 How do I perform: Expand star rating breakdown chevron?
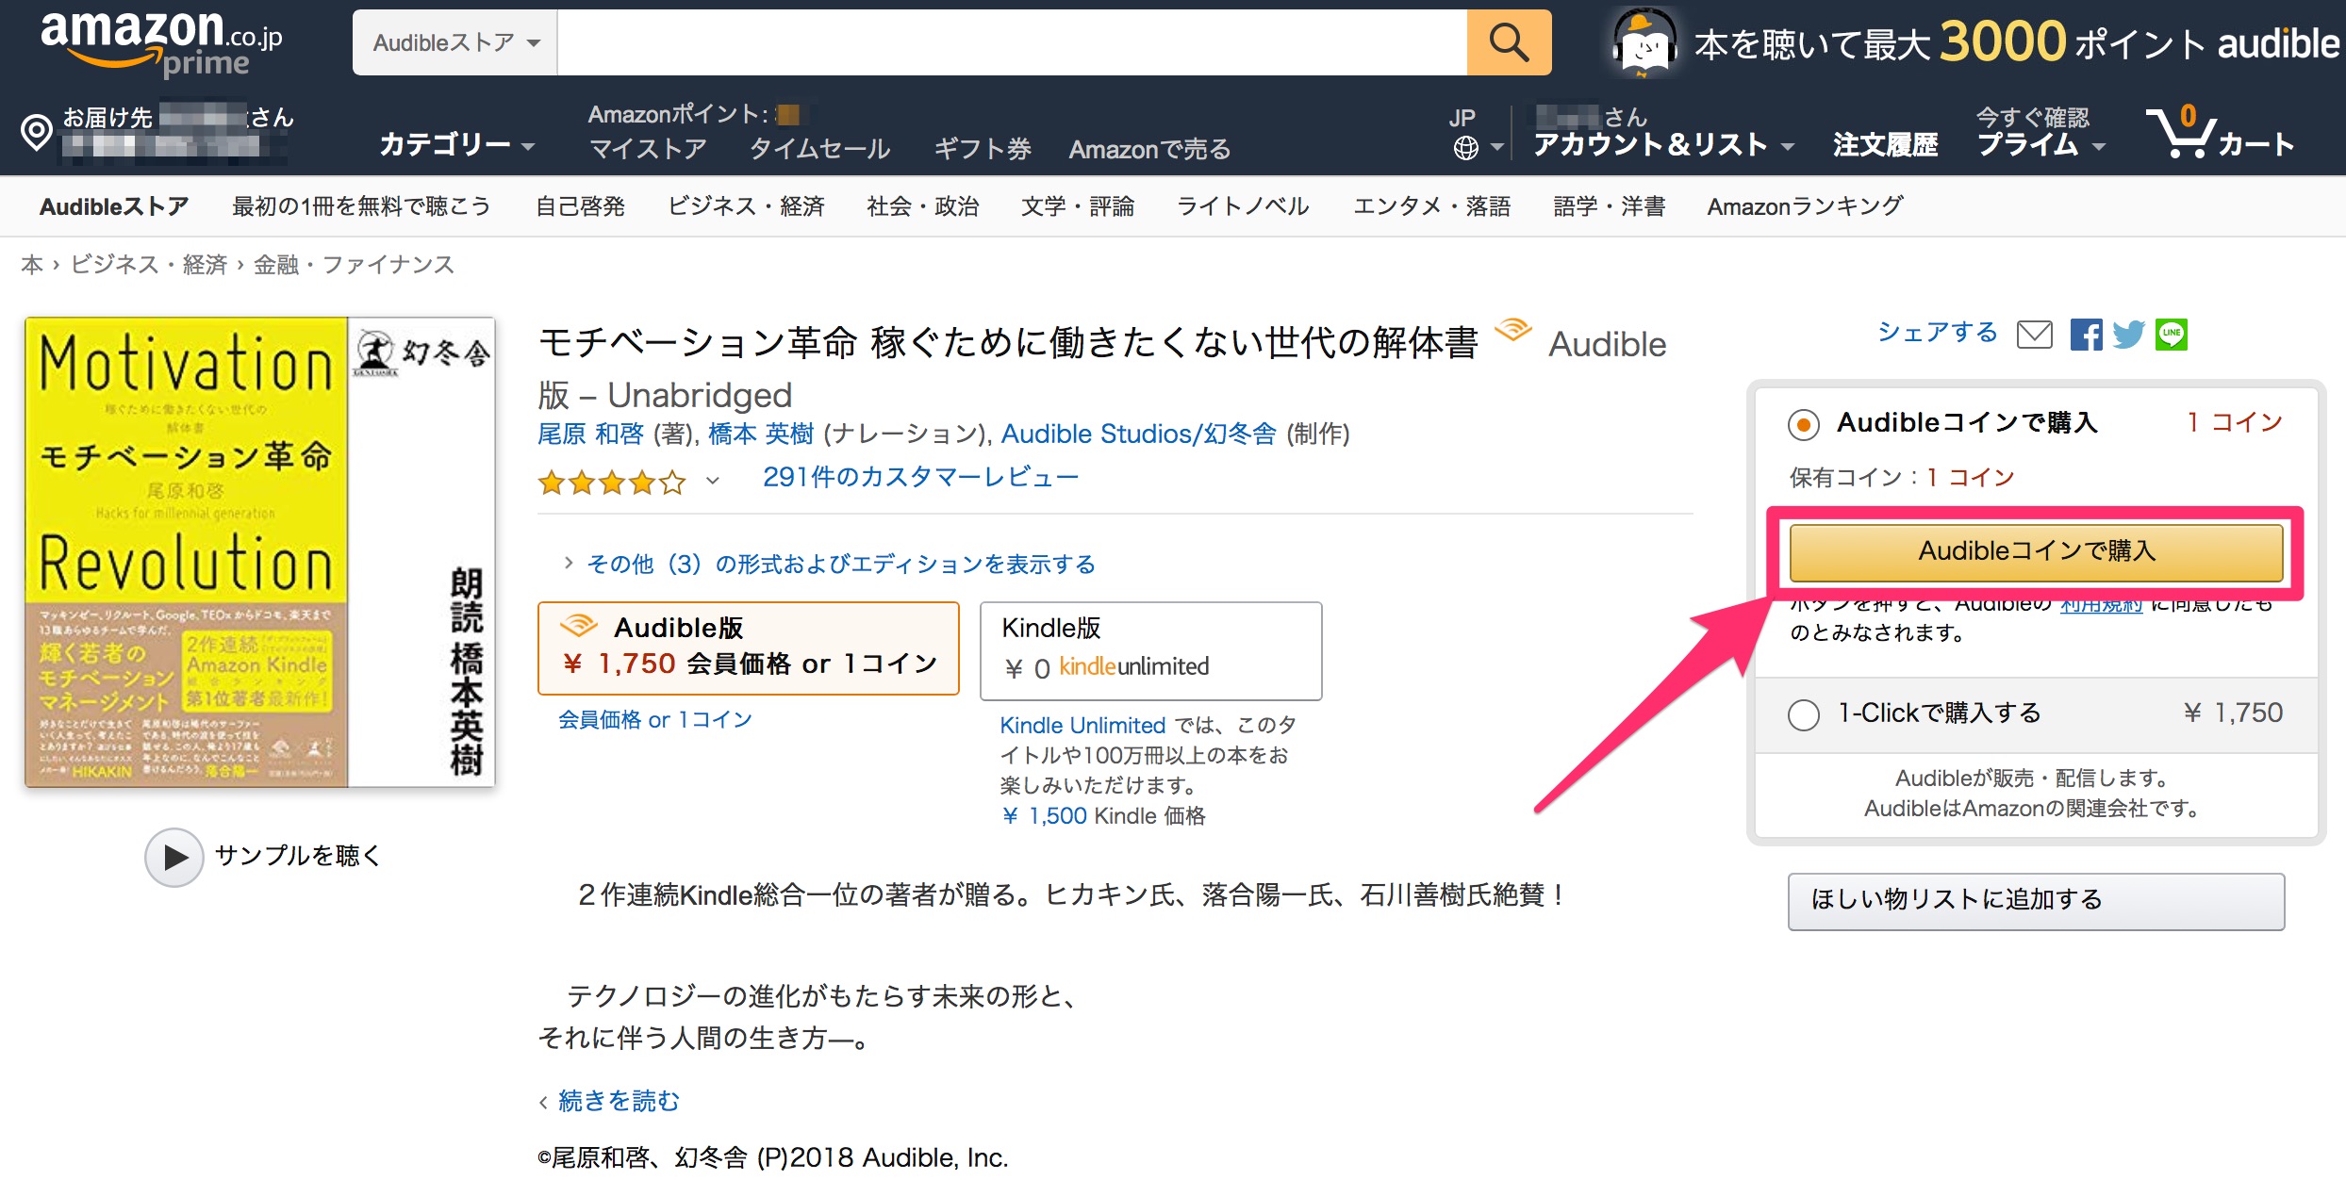pyautogui.click(x=713, y=482)
